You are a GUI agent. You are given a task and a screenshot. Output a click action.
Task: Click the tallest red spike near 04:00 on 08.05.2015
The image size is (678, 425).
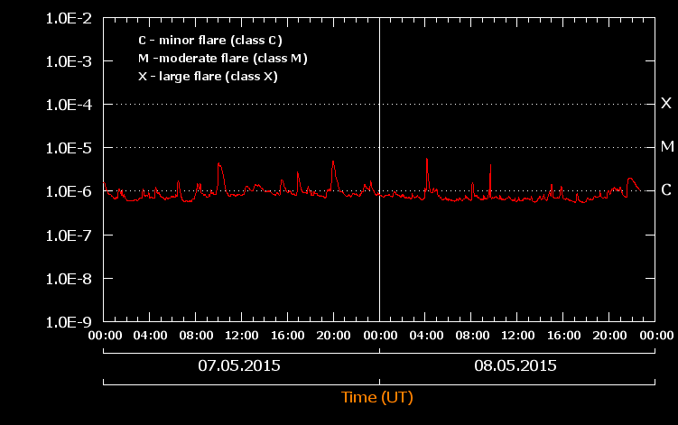point(426,161)
